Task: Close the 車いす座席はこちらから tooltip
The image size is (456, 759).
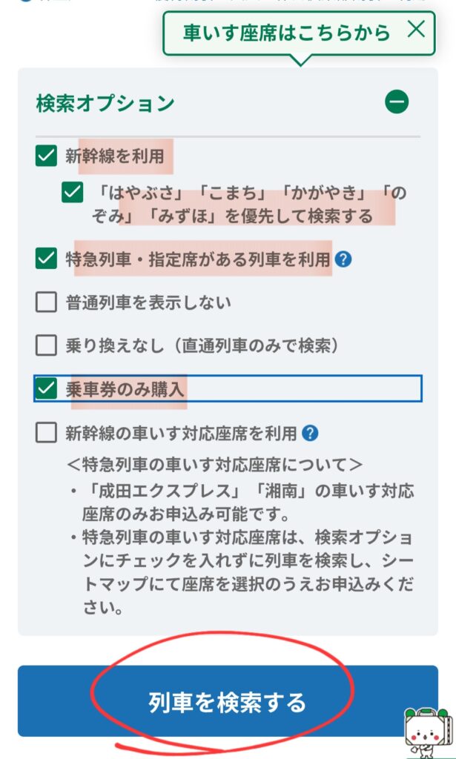Action: click(417, 30)
